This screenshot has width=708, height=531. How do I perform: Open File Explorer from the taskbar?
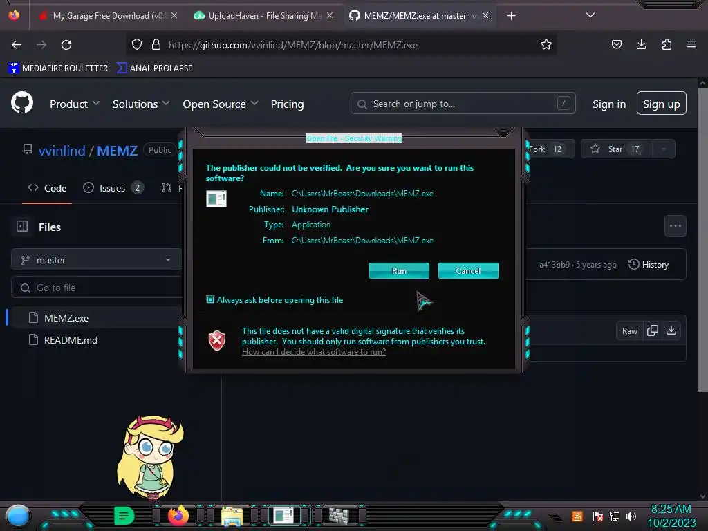tap(232, 516)
